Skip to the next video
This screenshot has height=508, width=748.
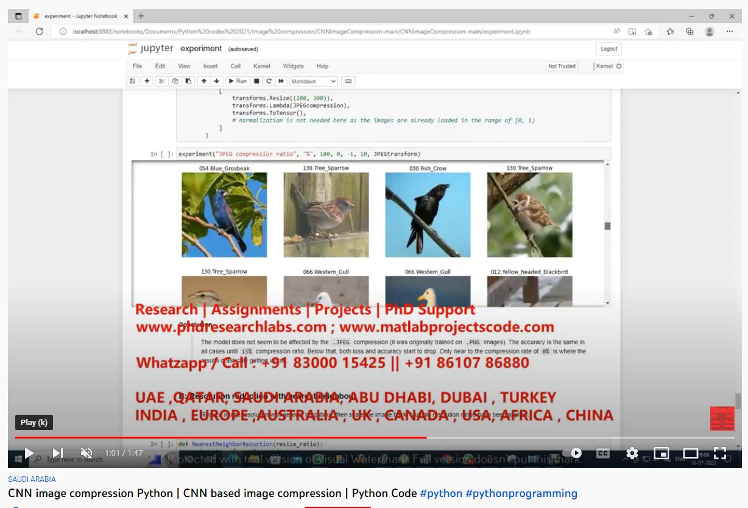57,453
